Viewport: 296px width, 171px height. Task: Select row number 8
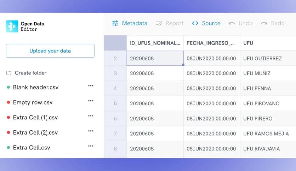click(x=115, y=149)
